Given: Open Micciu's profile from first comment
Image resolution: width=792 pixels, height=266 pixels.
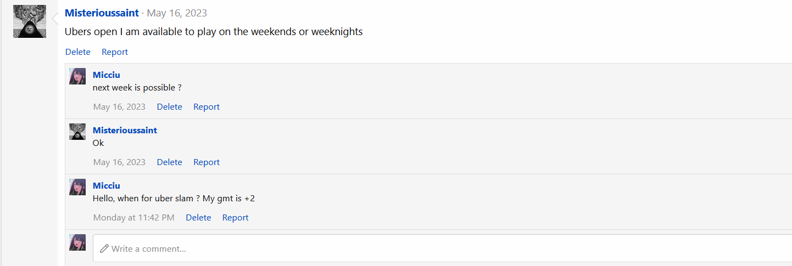Looking at the screenshot, I should point(106,75).
